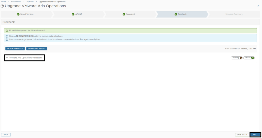Open the Home breadcrumb link

pyautogui.click(x=4, y=2)
